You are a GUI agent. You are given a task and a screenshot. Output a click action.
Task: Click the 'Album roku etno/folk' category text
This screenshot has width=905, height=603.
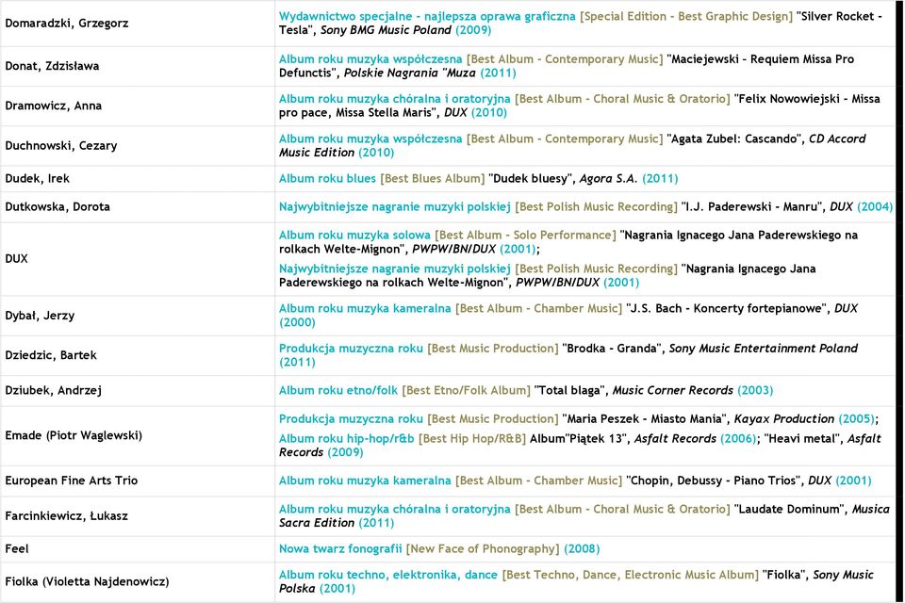coord(338,390)
